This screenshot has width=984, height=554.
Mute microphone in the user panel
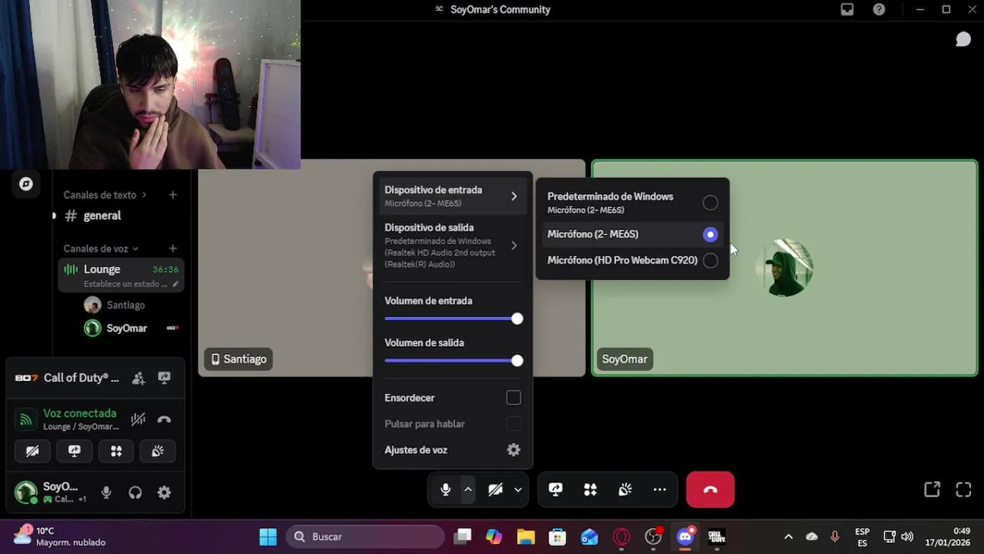coord(106,492)
